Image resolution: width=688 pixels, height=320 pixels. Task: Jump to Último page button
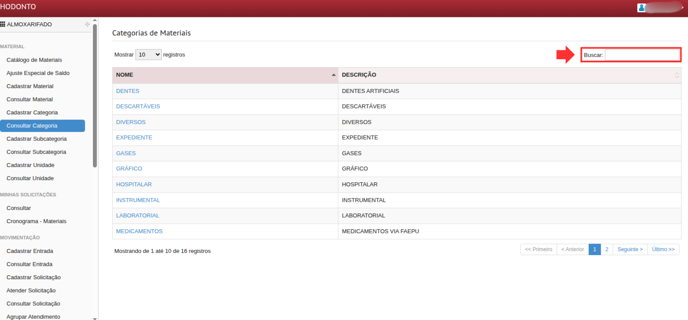click(663, 249)
